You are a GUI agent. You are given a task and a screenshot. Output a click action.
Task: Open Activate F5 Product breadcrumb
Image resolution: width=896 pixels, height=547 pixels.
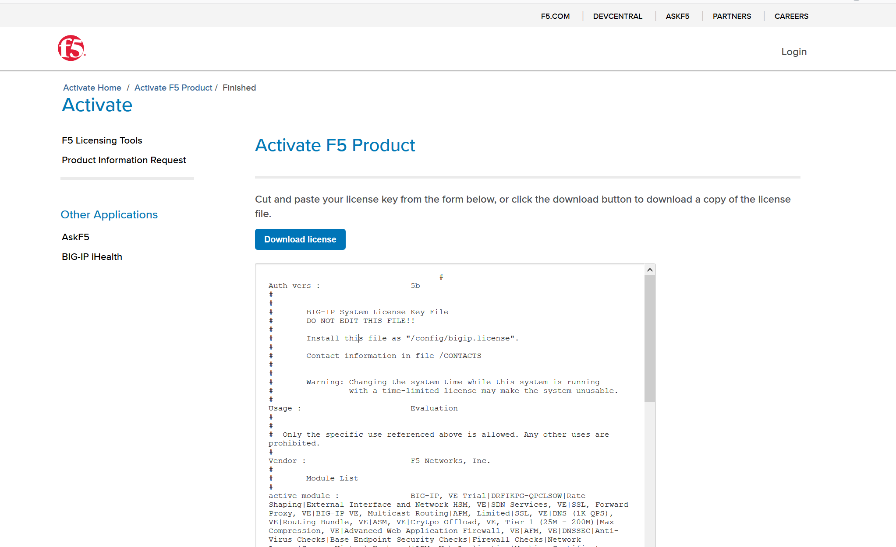173,88
